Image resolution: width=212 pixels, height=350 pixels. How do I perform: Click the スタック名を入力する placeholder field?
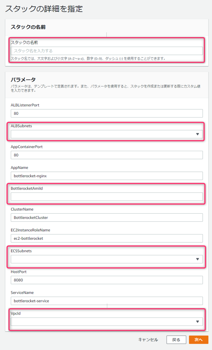(106, 50)
